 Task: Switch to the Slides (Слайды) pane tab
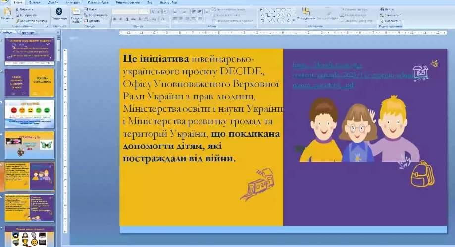click(x=6, y=32)
